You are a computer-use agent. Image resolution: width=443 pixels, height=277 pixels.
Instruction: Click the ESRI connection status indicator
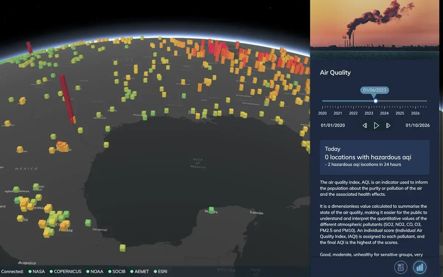pyautogui.click(x=161, y=271)
